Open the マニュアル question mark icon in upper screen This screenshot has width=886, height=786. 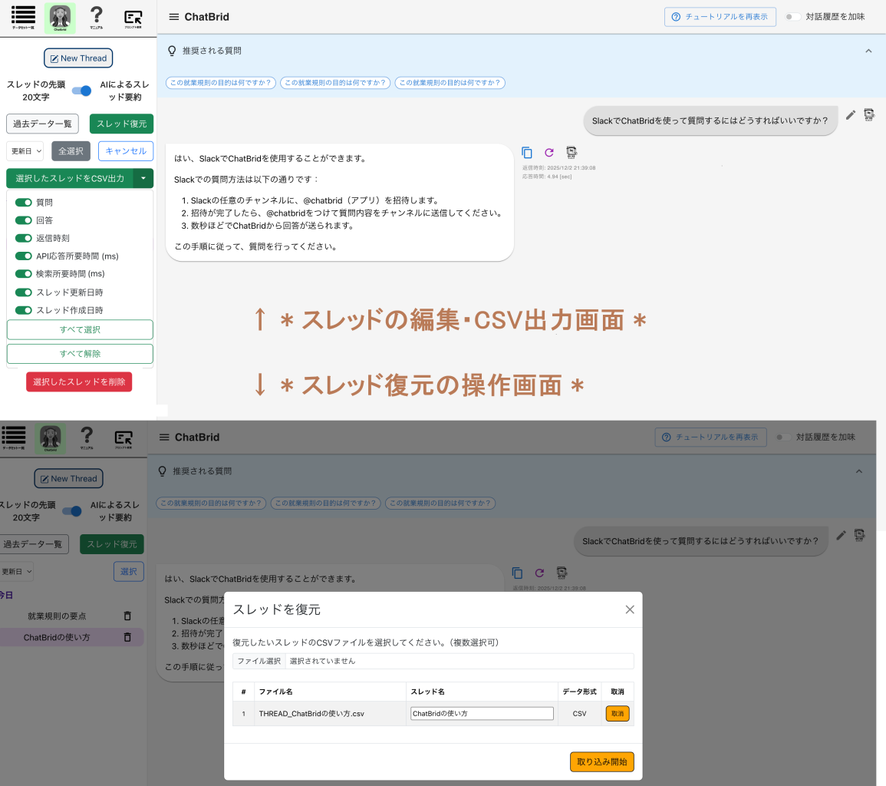pyautogui.click(x=96, y=17)
